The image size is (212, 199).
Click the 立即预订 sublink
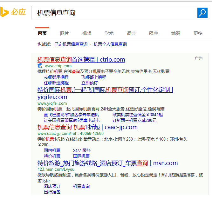click(x=90, y=83)
